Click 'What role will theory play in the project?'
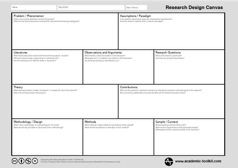The height and width of the screenshot is (168, 238). click(x=30, y=93)
